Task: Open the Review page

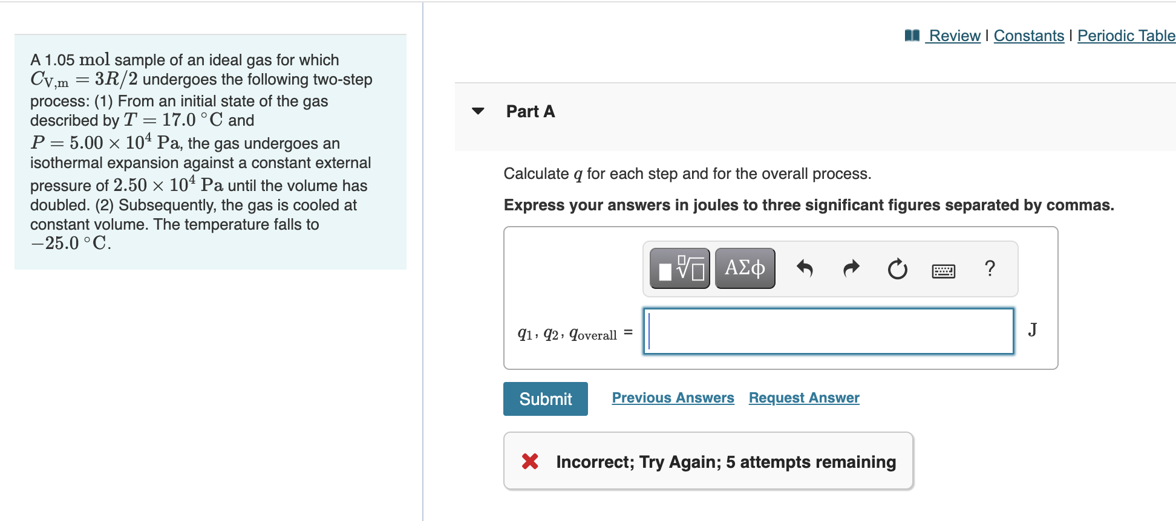Action: (x=953, y=35)
